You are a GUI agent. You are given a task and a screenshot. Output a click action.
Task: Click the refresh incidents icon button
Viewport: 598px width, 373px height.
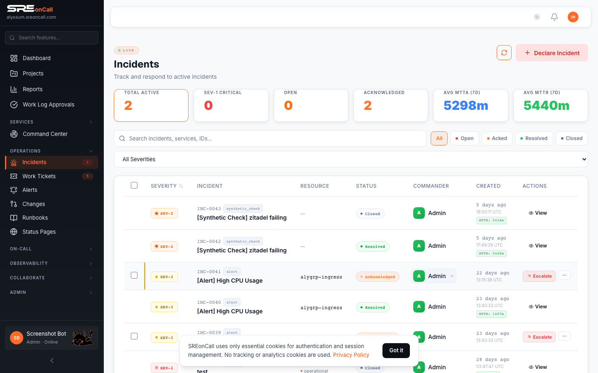click(x=504, y=53)
